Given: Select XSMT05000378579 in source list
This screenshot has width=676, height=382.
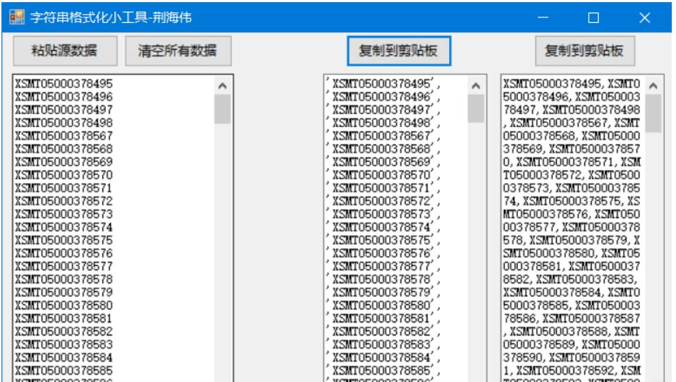Looking at the screenshot, I should (x=64, y=292).
